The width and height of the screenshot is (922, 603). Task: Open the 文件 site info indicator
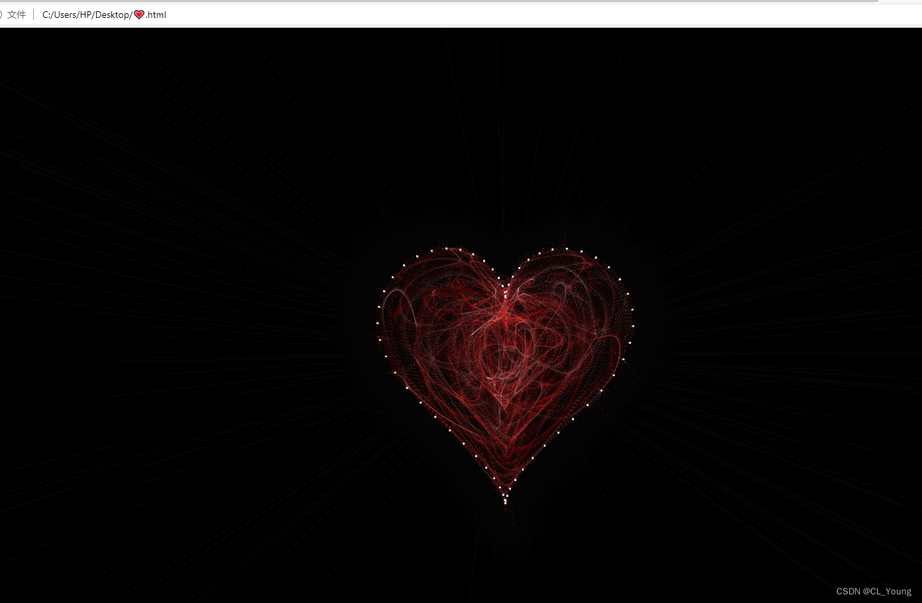click(x=13, y=15)
